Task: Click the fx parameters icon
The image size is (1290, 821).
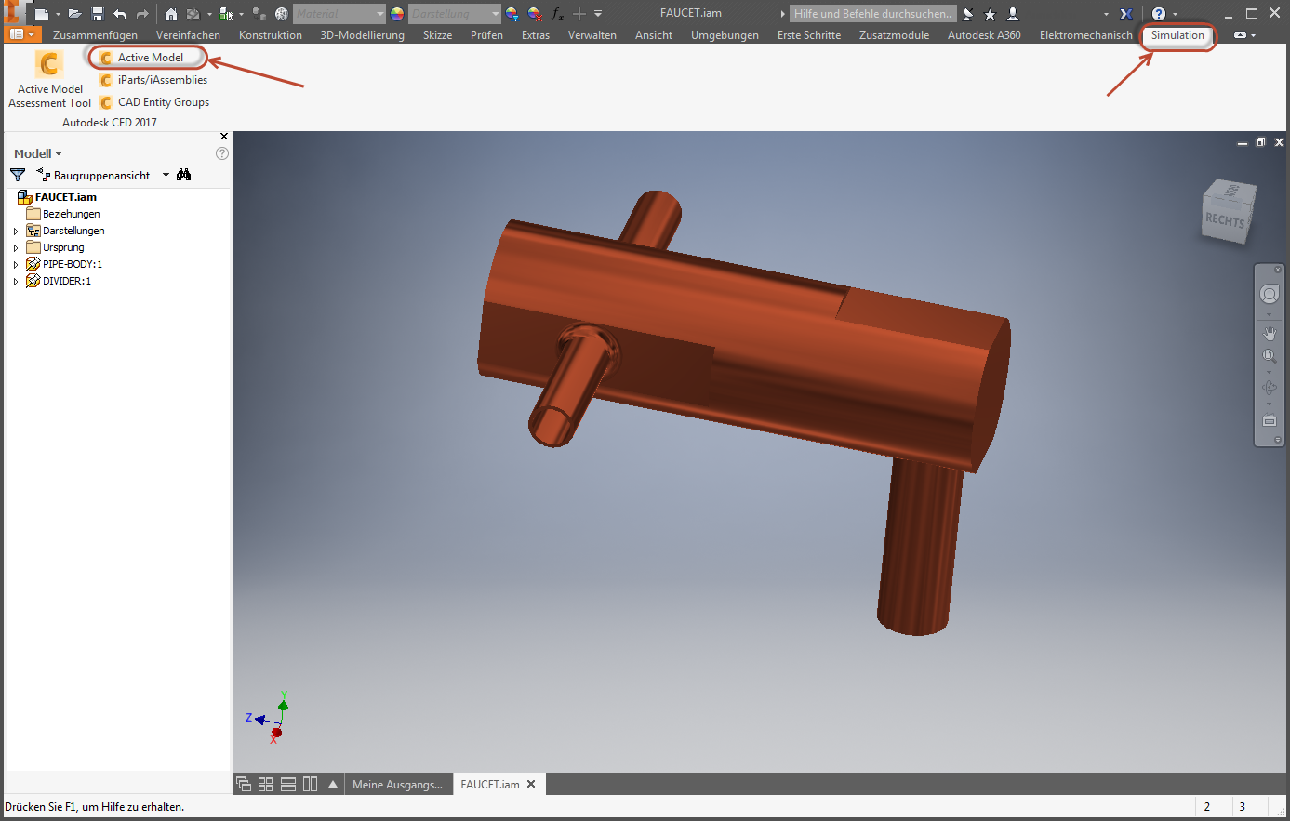Action: point(557,14)
